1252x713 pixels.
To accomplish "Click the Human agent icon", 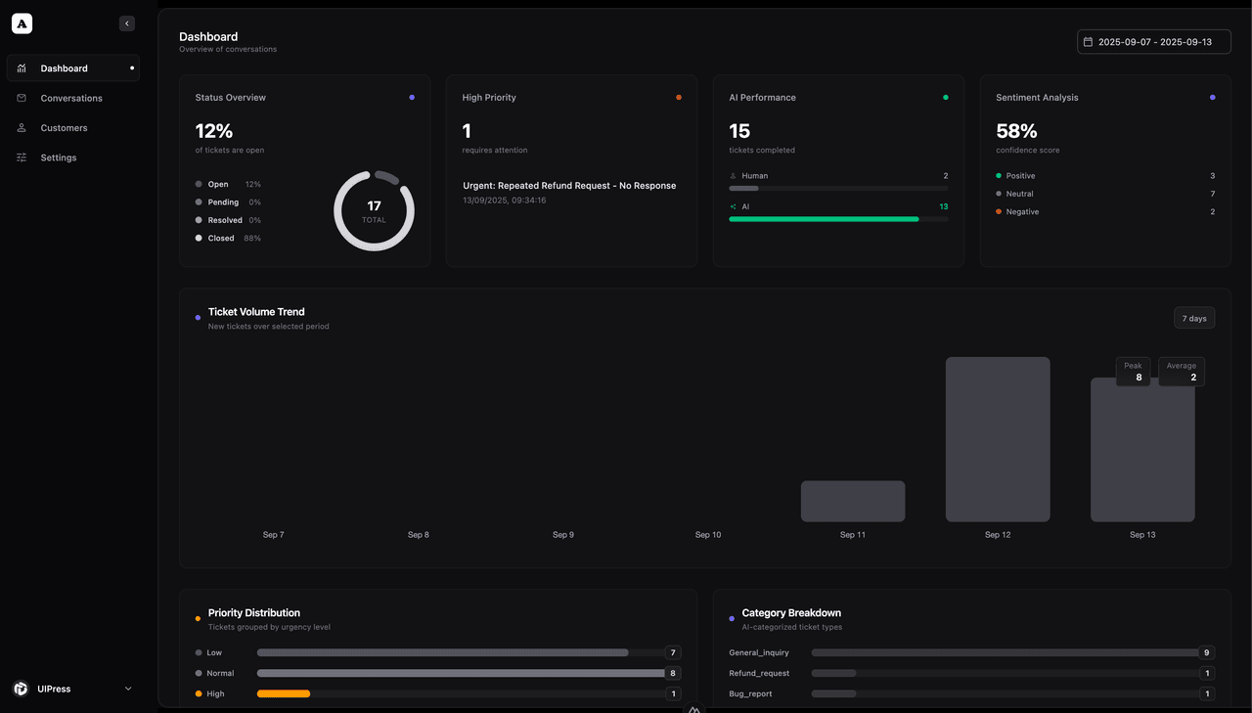I will [x=734, y=176].
